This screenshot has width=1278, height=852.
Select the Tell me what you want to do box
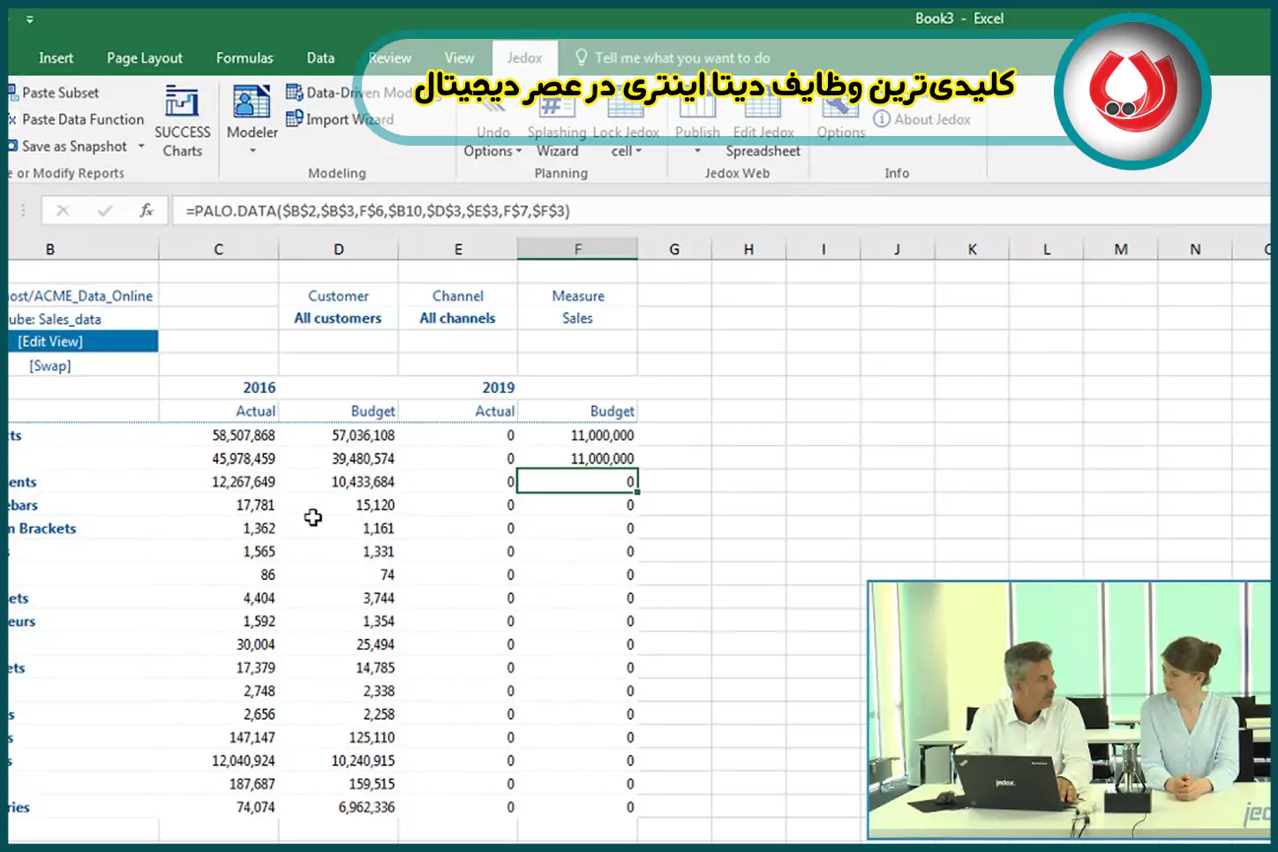[684, 57]
